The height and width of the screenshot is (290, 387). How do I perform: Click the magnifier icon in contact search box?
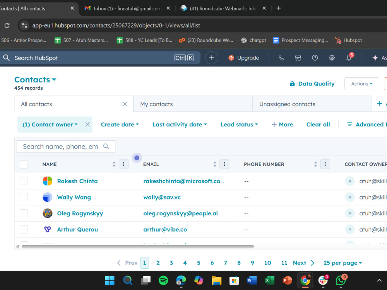coord(106,147)
